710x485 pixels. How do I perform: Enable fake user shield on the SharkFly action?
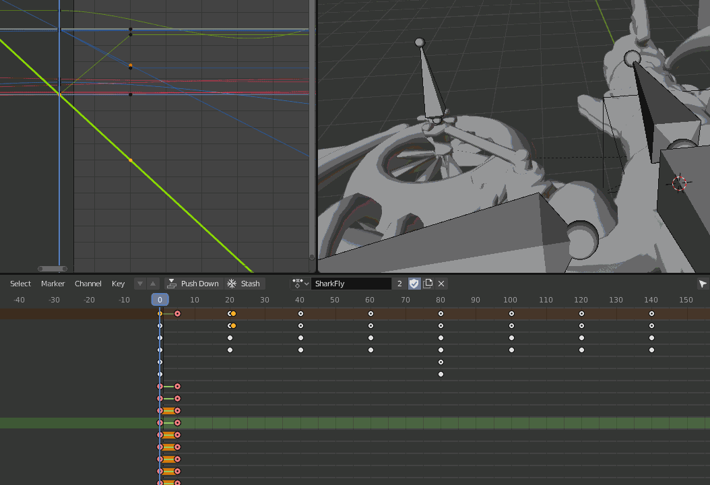click(414, 284)
